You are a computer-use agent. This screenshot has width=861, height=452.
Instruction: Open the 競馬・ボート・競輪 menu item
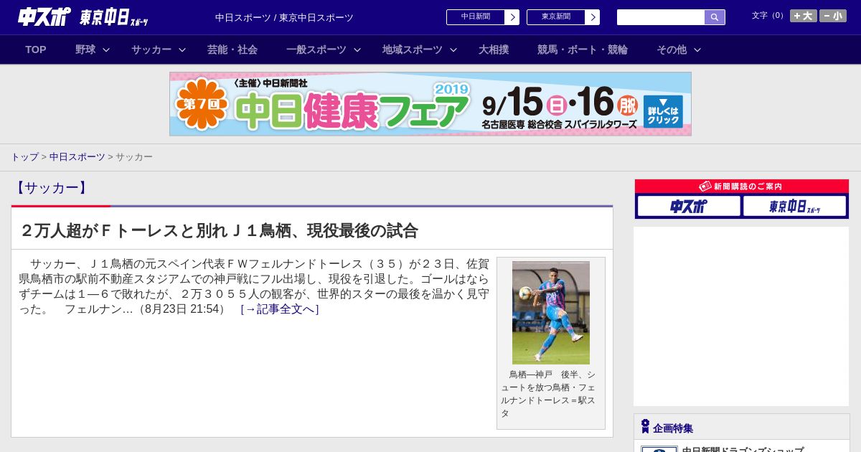coord(583,50)
